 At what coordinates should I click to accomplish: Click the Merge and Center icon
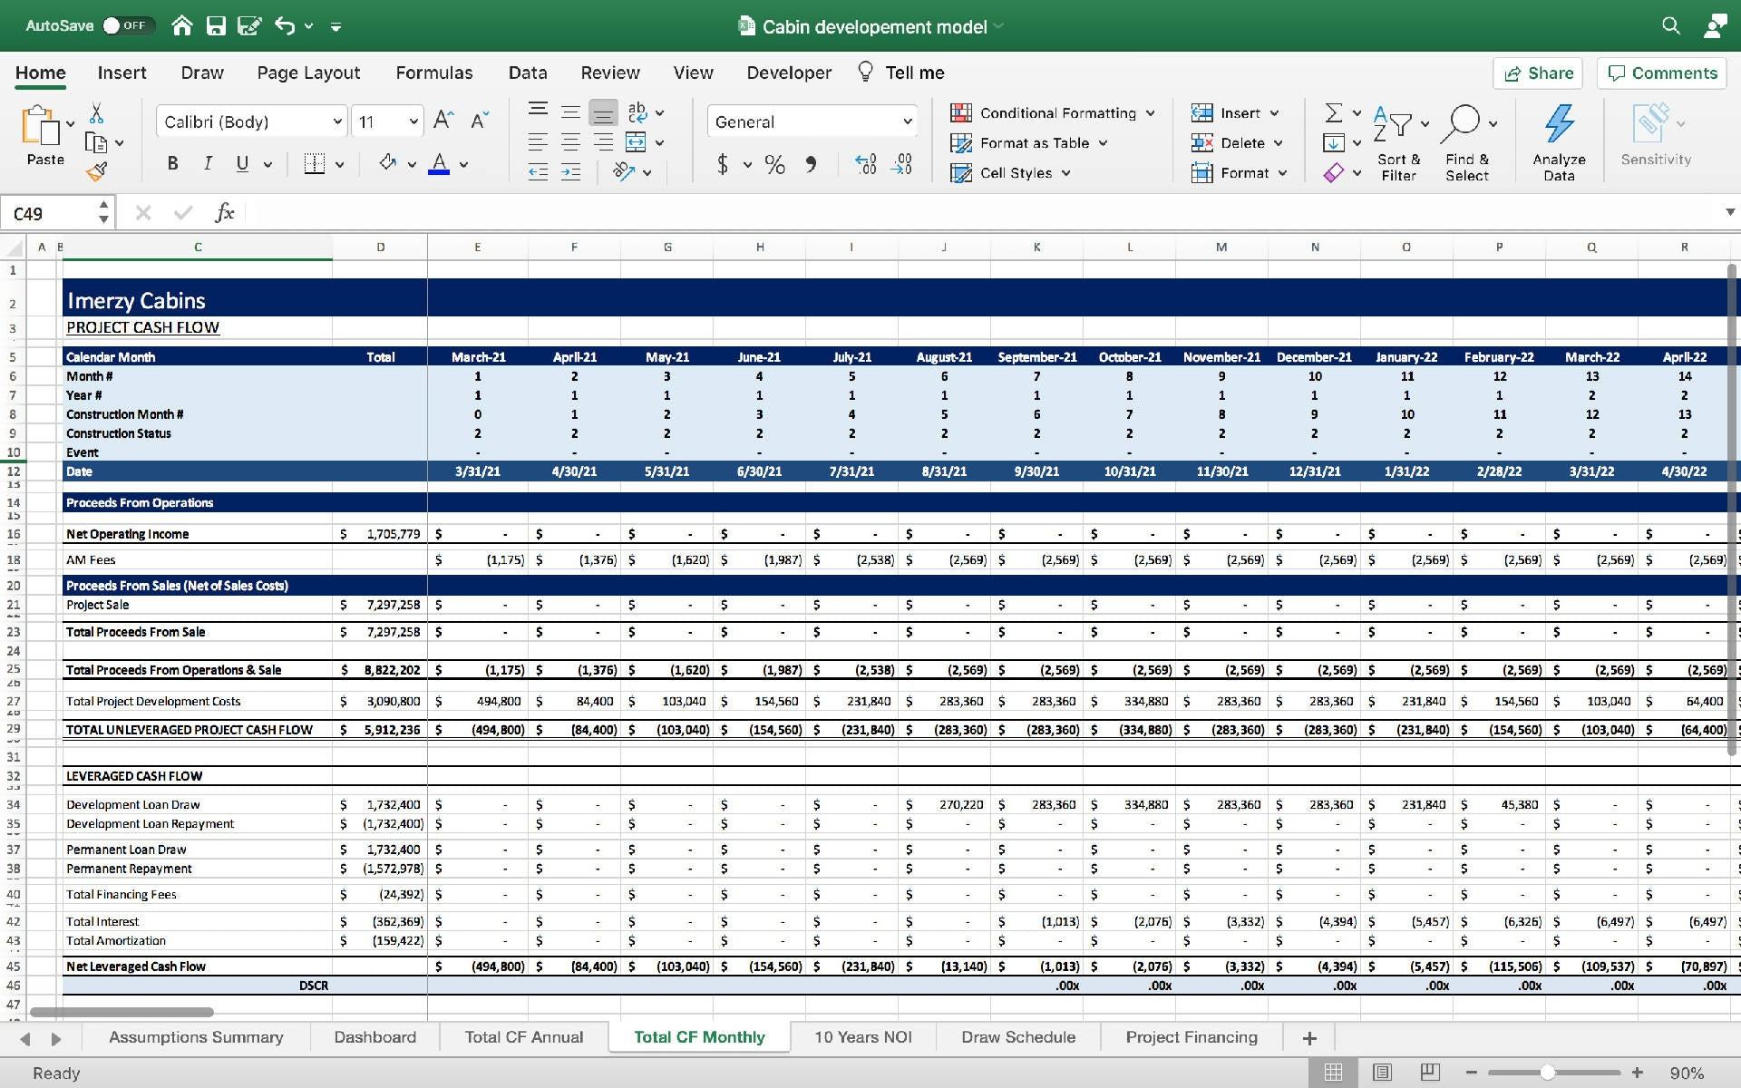[x=637, y=142]
